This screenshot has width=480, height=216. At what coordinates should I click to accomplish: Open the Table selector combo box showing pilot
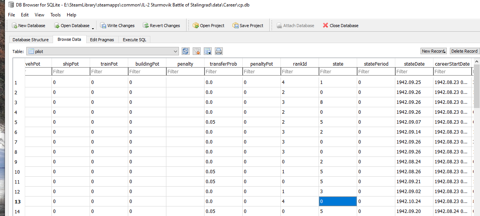coord(102,51)
